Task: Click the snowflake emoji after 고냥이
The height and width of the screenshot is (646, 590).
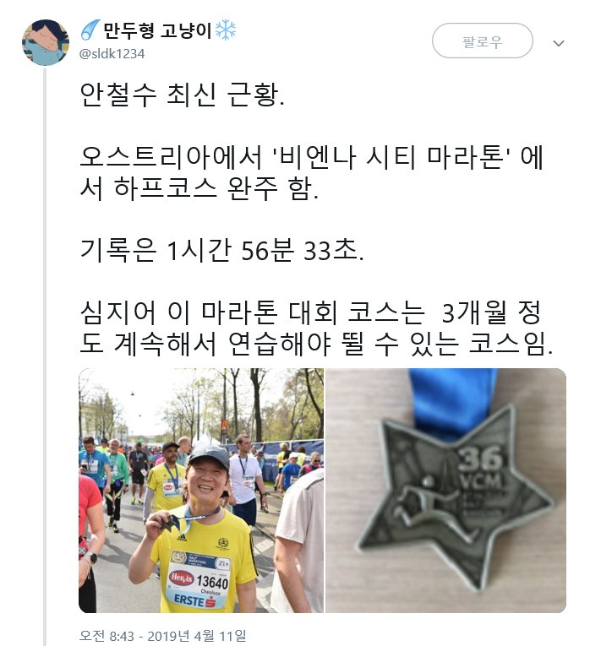Action: pyautogui.click(x=226, y=30)
